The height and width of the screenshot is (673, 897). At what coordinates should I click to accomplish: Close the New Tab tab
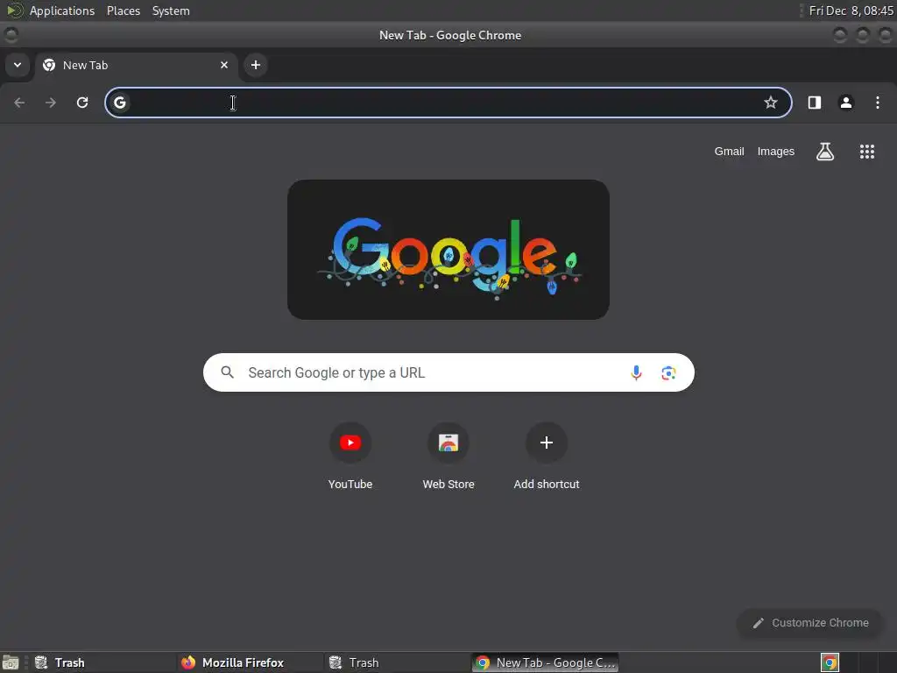point(224,65)
